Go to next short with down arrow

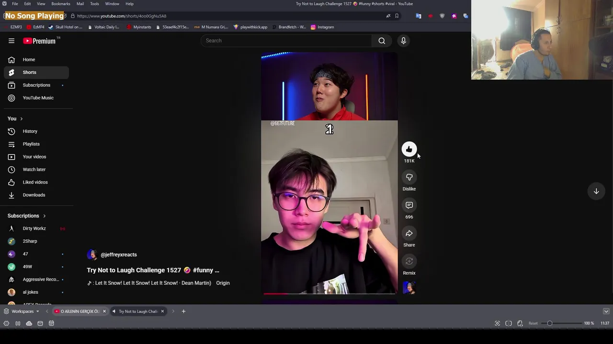pyautogui.click(x=596, y=191)
